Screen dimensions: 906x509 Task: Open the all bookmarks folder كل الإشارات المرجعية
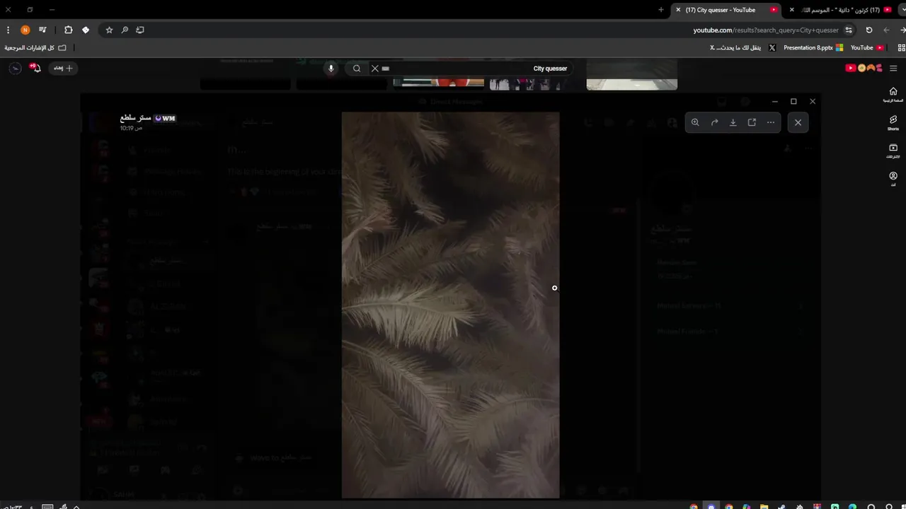pyautogui.click(x=35, y=48)
